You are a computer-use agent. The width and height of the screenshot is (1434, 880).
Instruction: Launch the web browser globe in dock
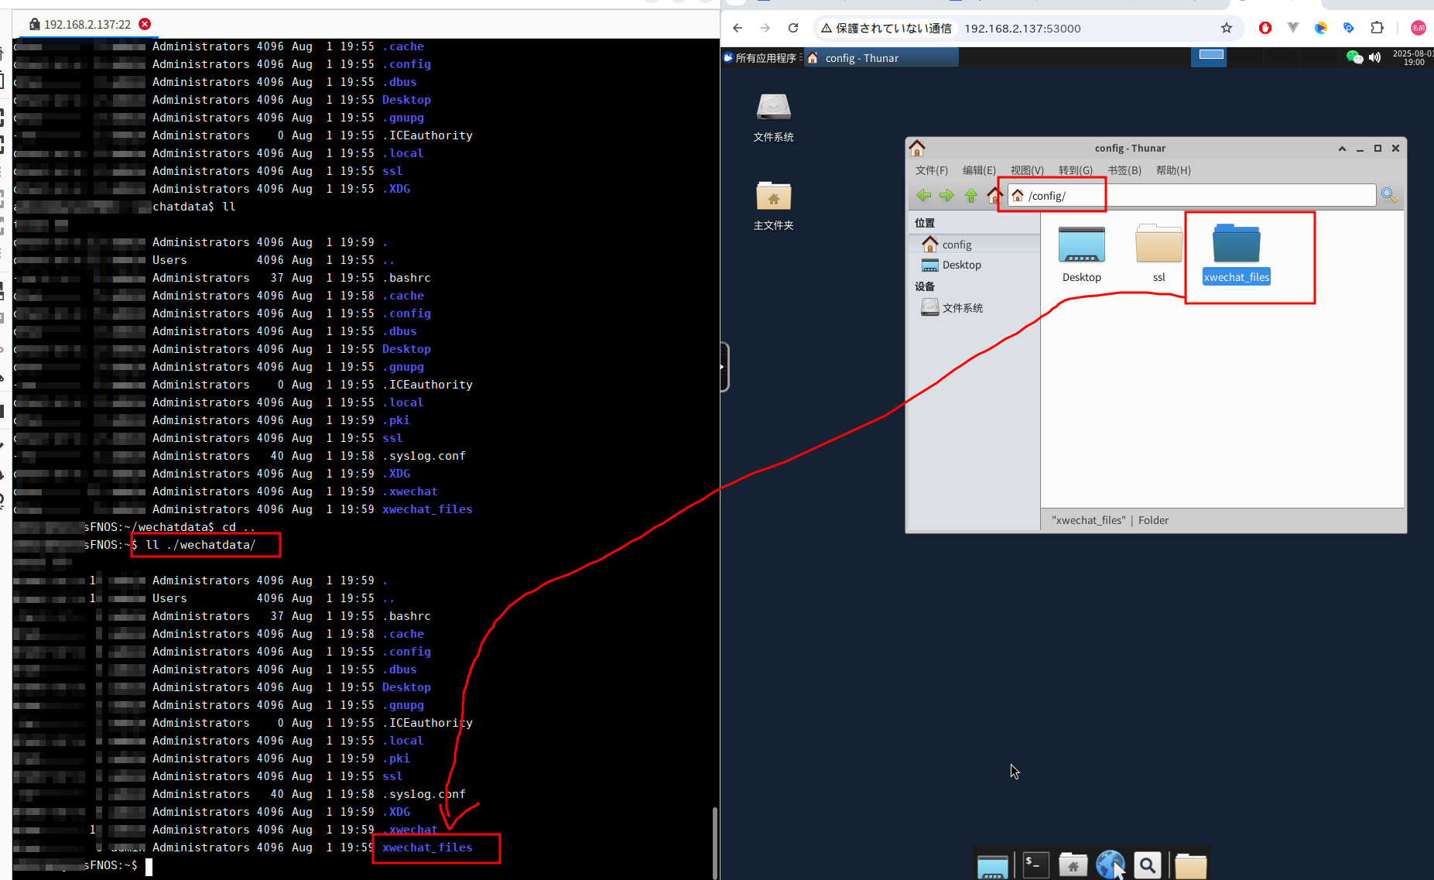(1110, 865)
